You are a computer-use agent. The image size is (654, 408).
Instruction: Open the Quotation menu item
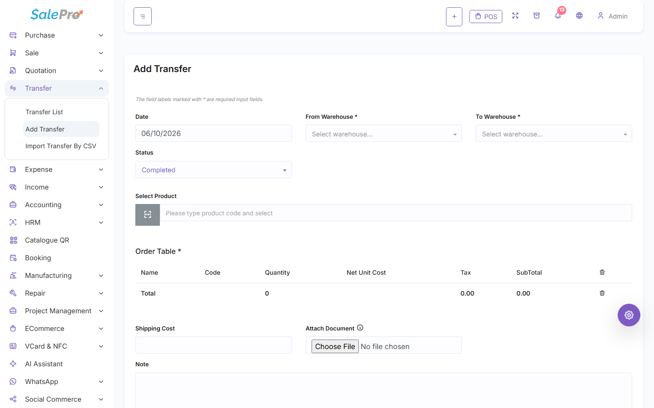coord(57,71)
